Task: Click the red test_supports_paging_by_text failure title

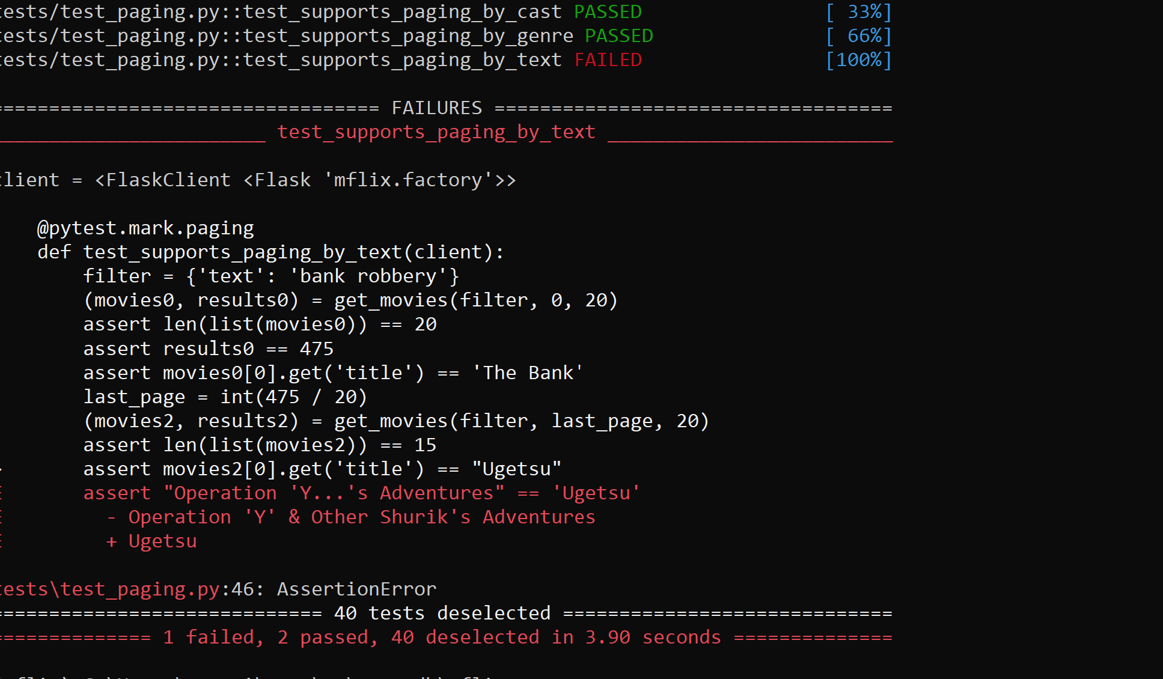Action: (x=436, y=132)
